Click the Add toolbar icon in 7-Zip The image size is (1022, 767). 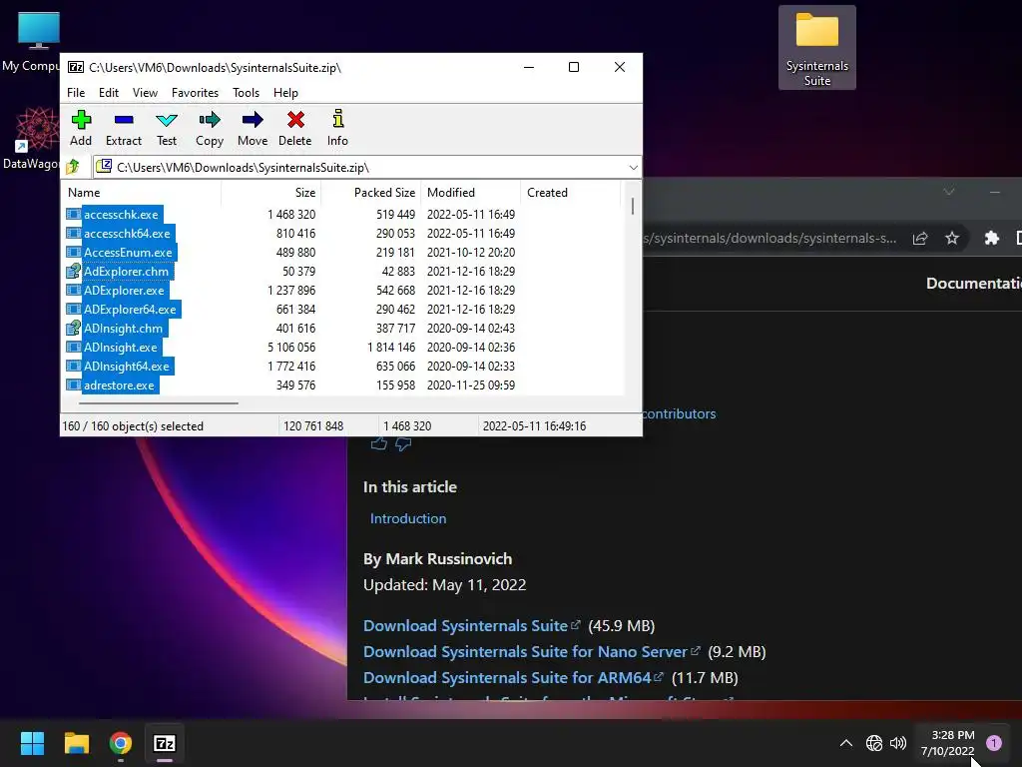point(81,128)
